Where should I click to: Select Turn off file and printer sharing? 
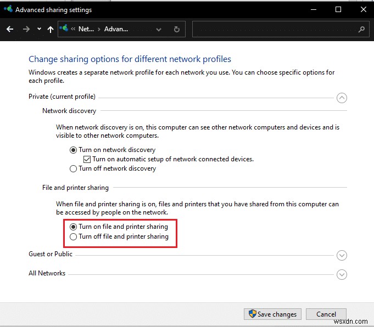(x=73, y=236)
